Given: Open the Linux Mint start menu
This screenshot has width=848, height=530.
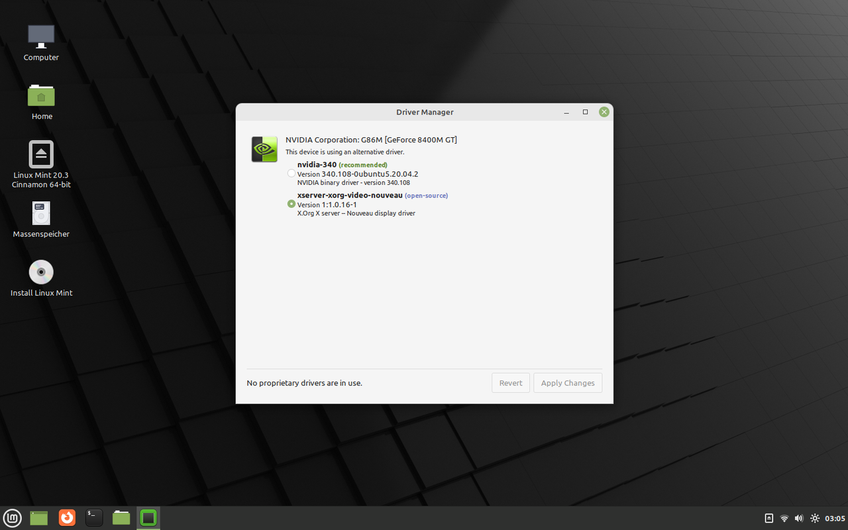Looking at the screenshot, I should (13, 518).
